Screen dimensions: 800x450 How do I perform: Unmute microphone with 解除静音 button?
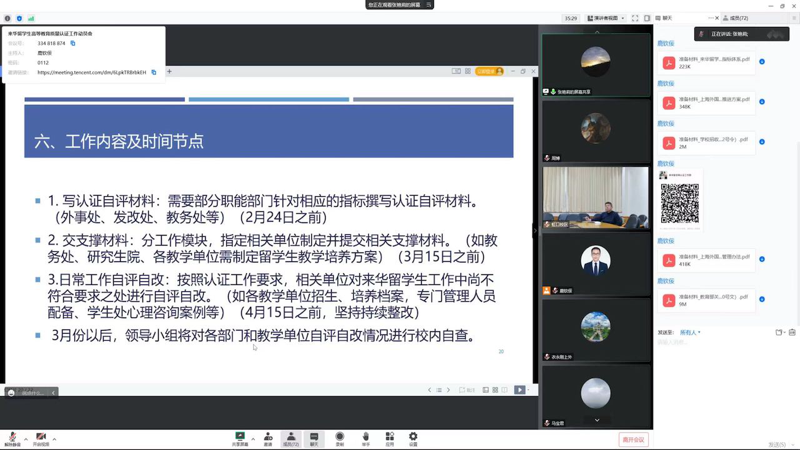pos(12,439)
